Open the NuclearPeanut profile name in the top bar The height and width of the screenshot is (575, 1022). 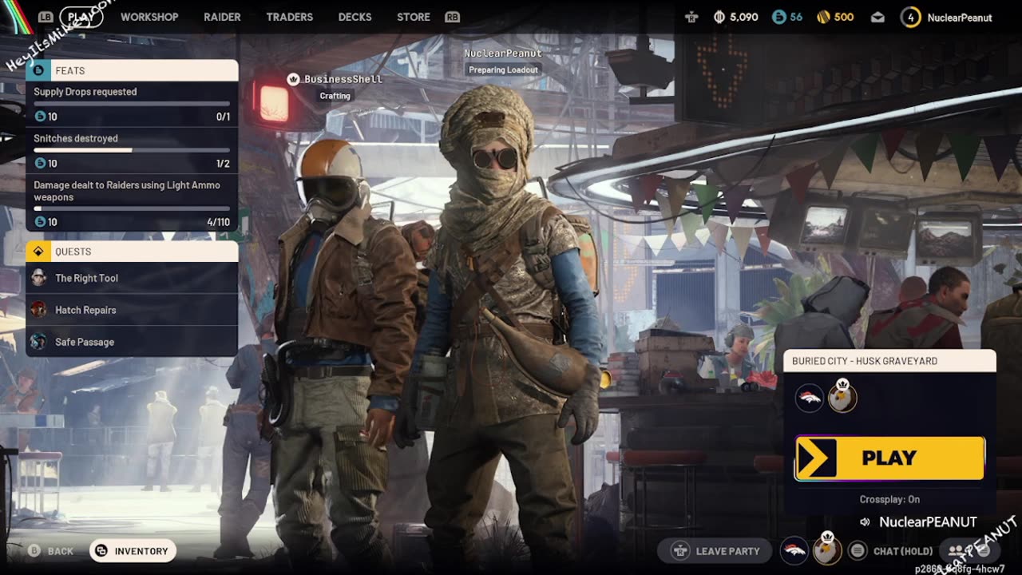[960, 18]
